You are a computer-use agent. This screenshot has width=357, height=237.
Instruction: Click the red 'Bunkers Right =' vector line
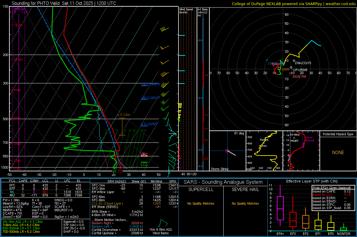(117, 223)
